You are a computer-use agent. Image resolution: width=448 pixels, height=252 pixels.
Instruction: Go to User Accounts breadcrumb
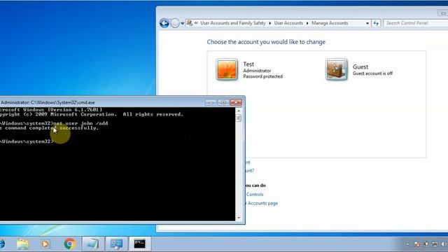[288, 23]
